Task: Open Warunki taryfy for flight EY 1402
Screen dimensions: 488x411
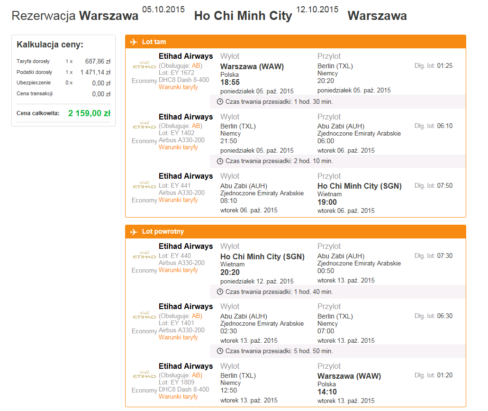Action: tap(178, 147)
